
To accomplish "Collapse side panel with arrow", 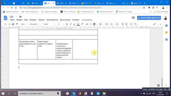I will [166, 85].
